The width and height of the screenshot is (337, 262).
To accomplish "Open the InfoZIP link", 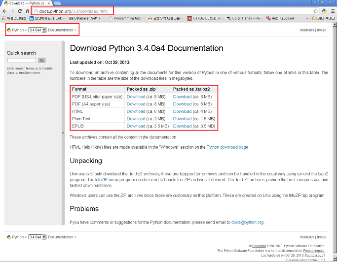I will [101, 180].
